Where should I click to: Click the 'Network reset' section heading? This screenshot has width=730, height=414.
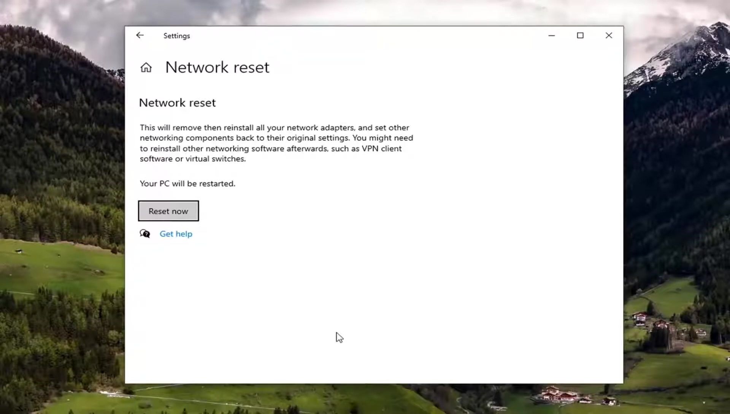(x=177, y=103)
